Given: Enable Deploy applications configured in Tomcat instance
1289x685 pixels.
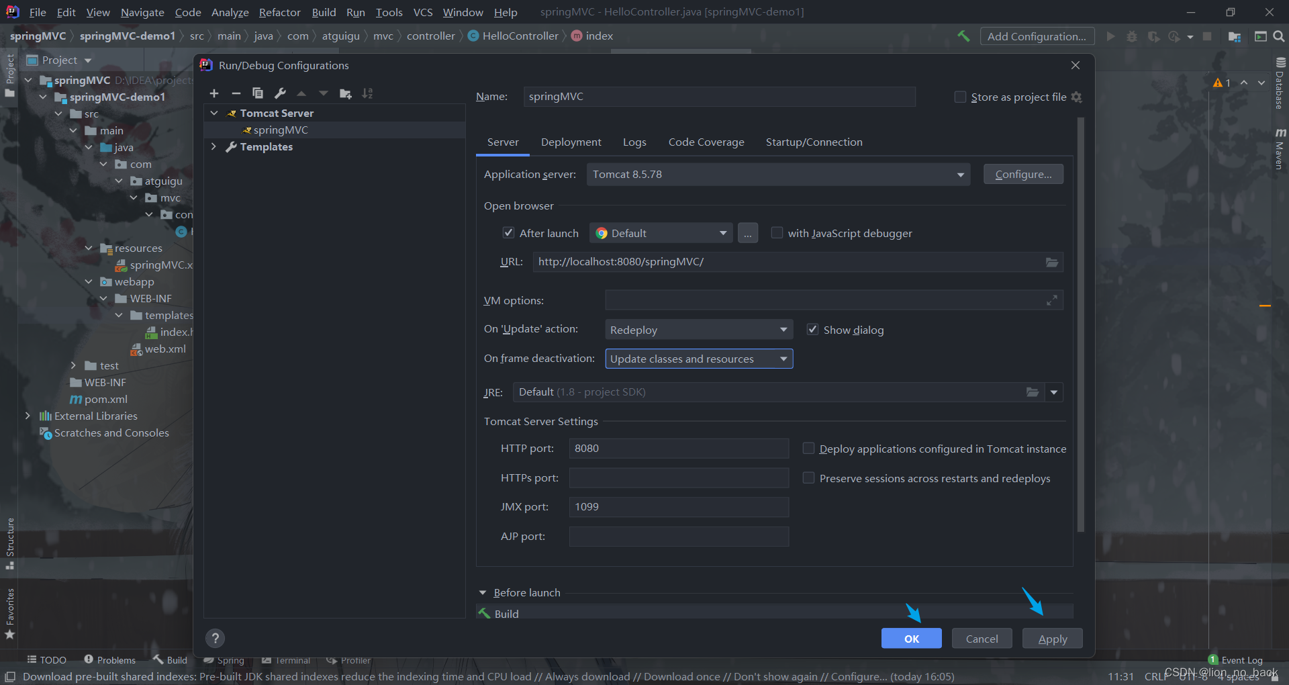Looking at the screenshot, I should click(808, 449).
